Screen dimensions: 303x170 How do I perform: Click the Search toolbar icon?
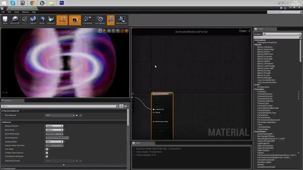click(33, 20)
